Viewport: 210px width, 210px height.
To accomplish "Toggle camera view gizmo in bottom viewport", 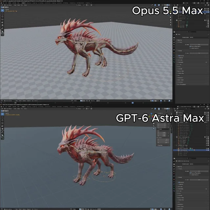I will 154,126.
